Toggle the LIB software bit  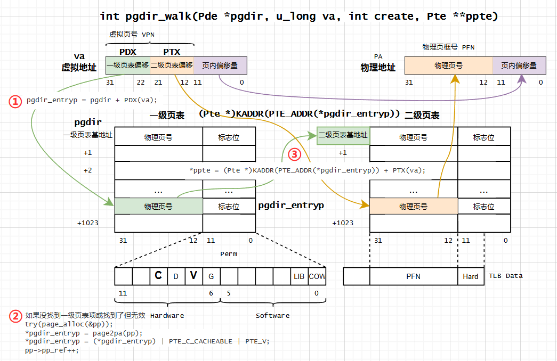[298, 276]
